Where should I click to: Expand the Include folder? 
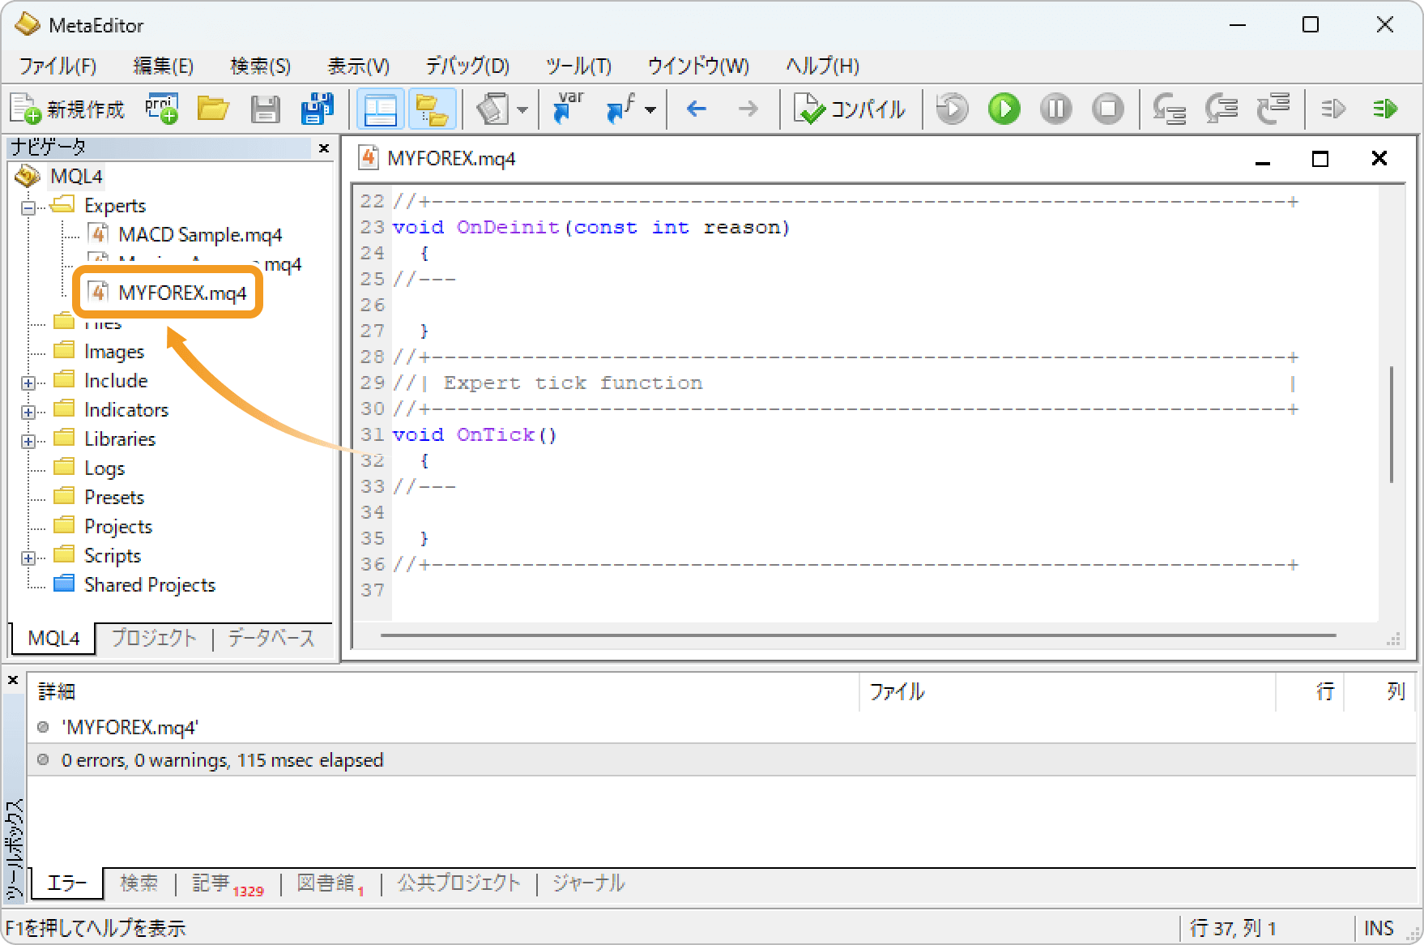28,383
